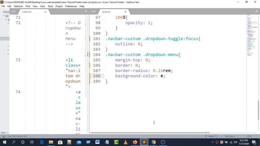Screen dimensions: 260x146
Task: Click left pane previous tab arrow
Action: 13,11
